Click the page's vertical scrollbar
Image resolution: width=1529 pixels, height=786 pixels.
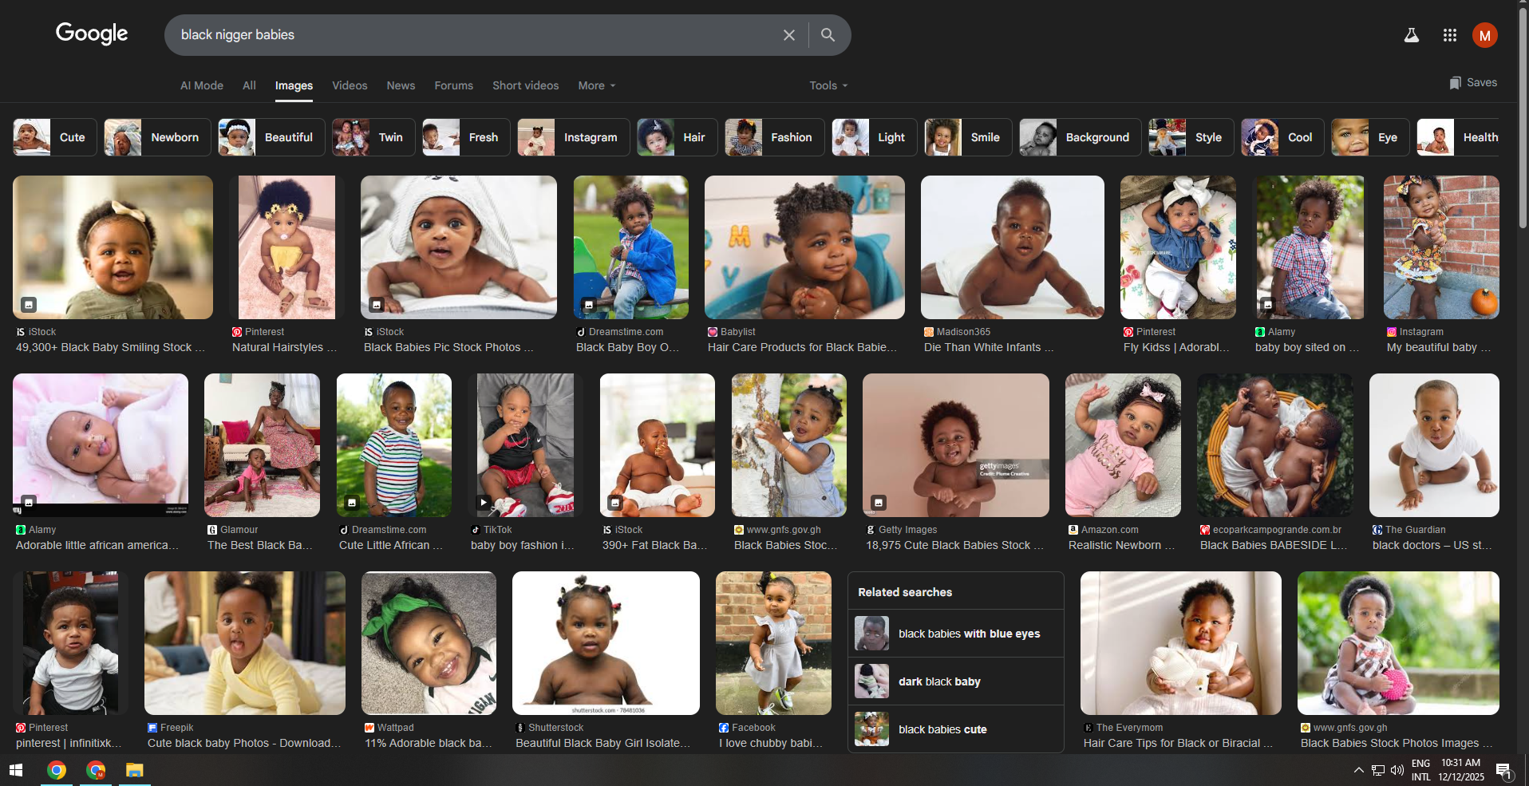click(x=1523, y=120)
